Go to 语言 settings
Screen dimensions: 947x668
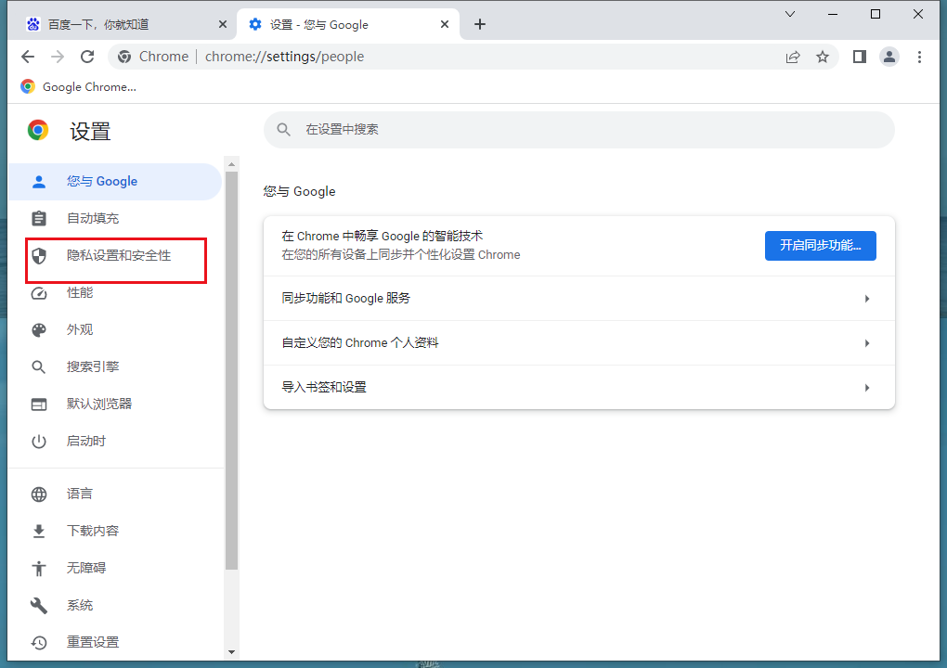115,495
